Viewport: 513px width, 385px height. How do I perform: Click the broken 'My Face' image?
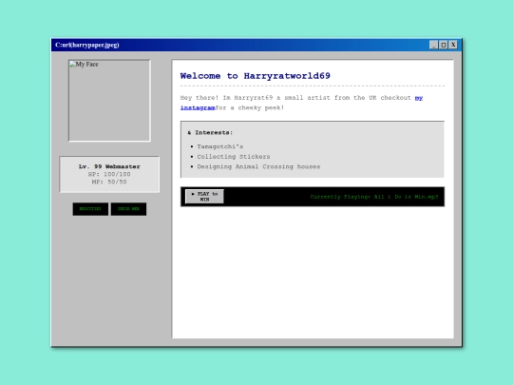tap(109, 101)
